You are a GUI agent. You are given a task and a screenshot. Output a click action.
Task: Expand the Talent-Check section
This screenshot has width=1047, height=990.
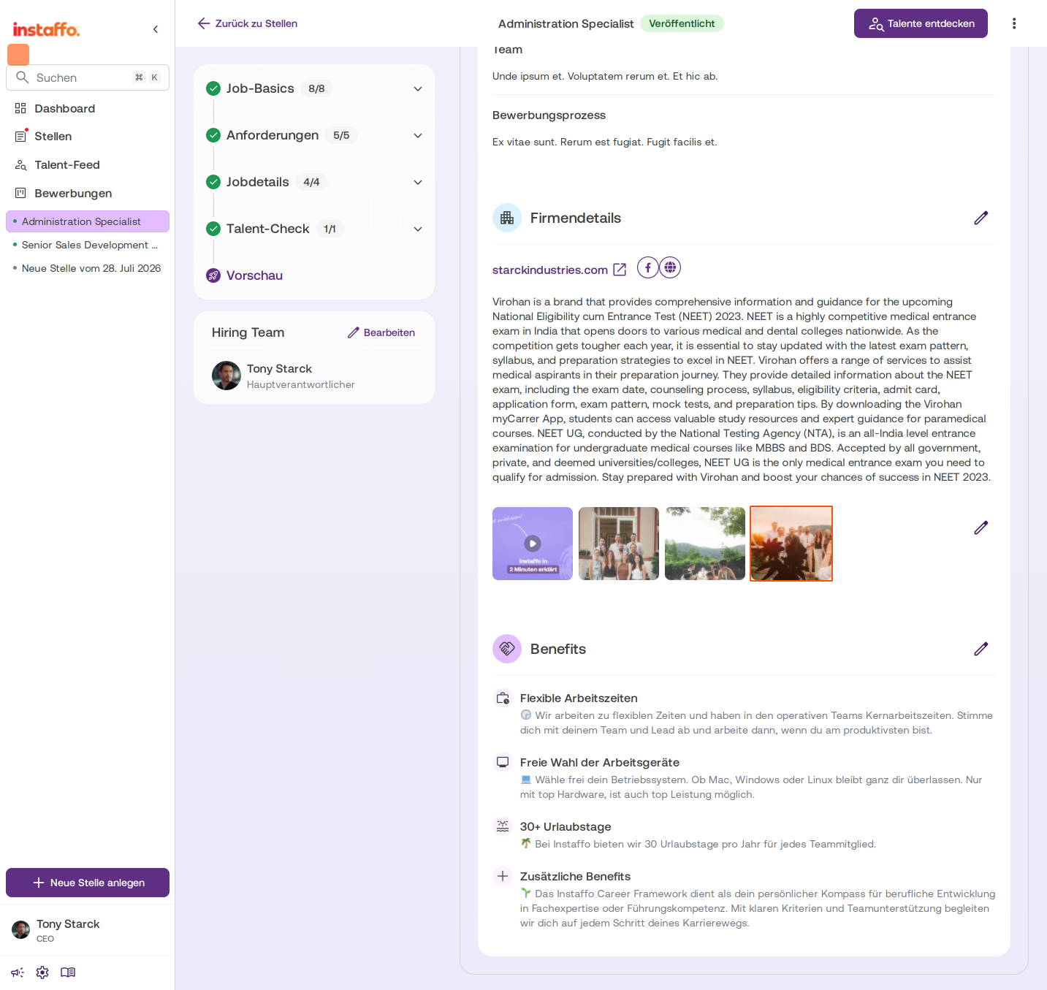tap(418, 229)
